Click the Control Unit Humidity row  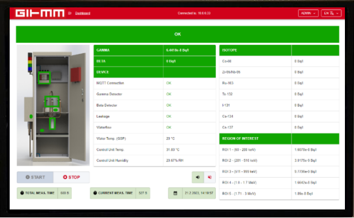point(155,161)
